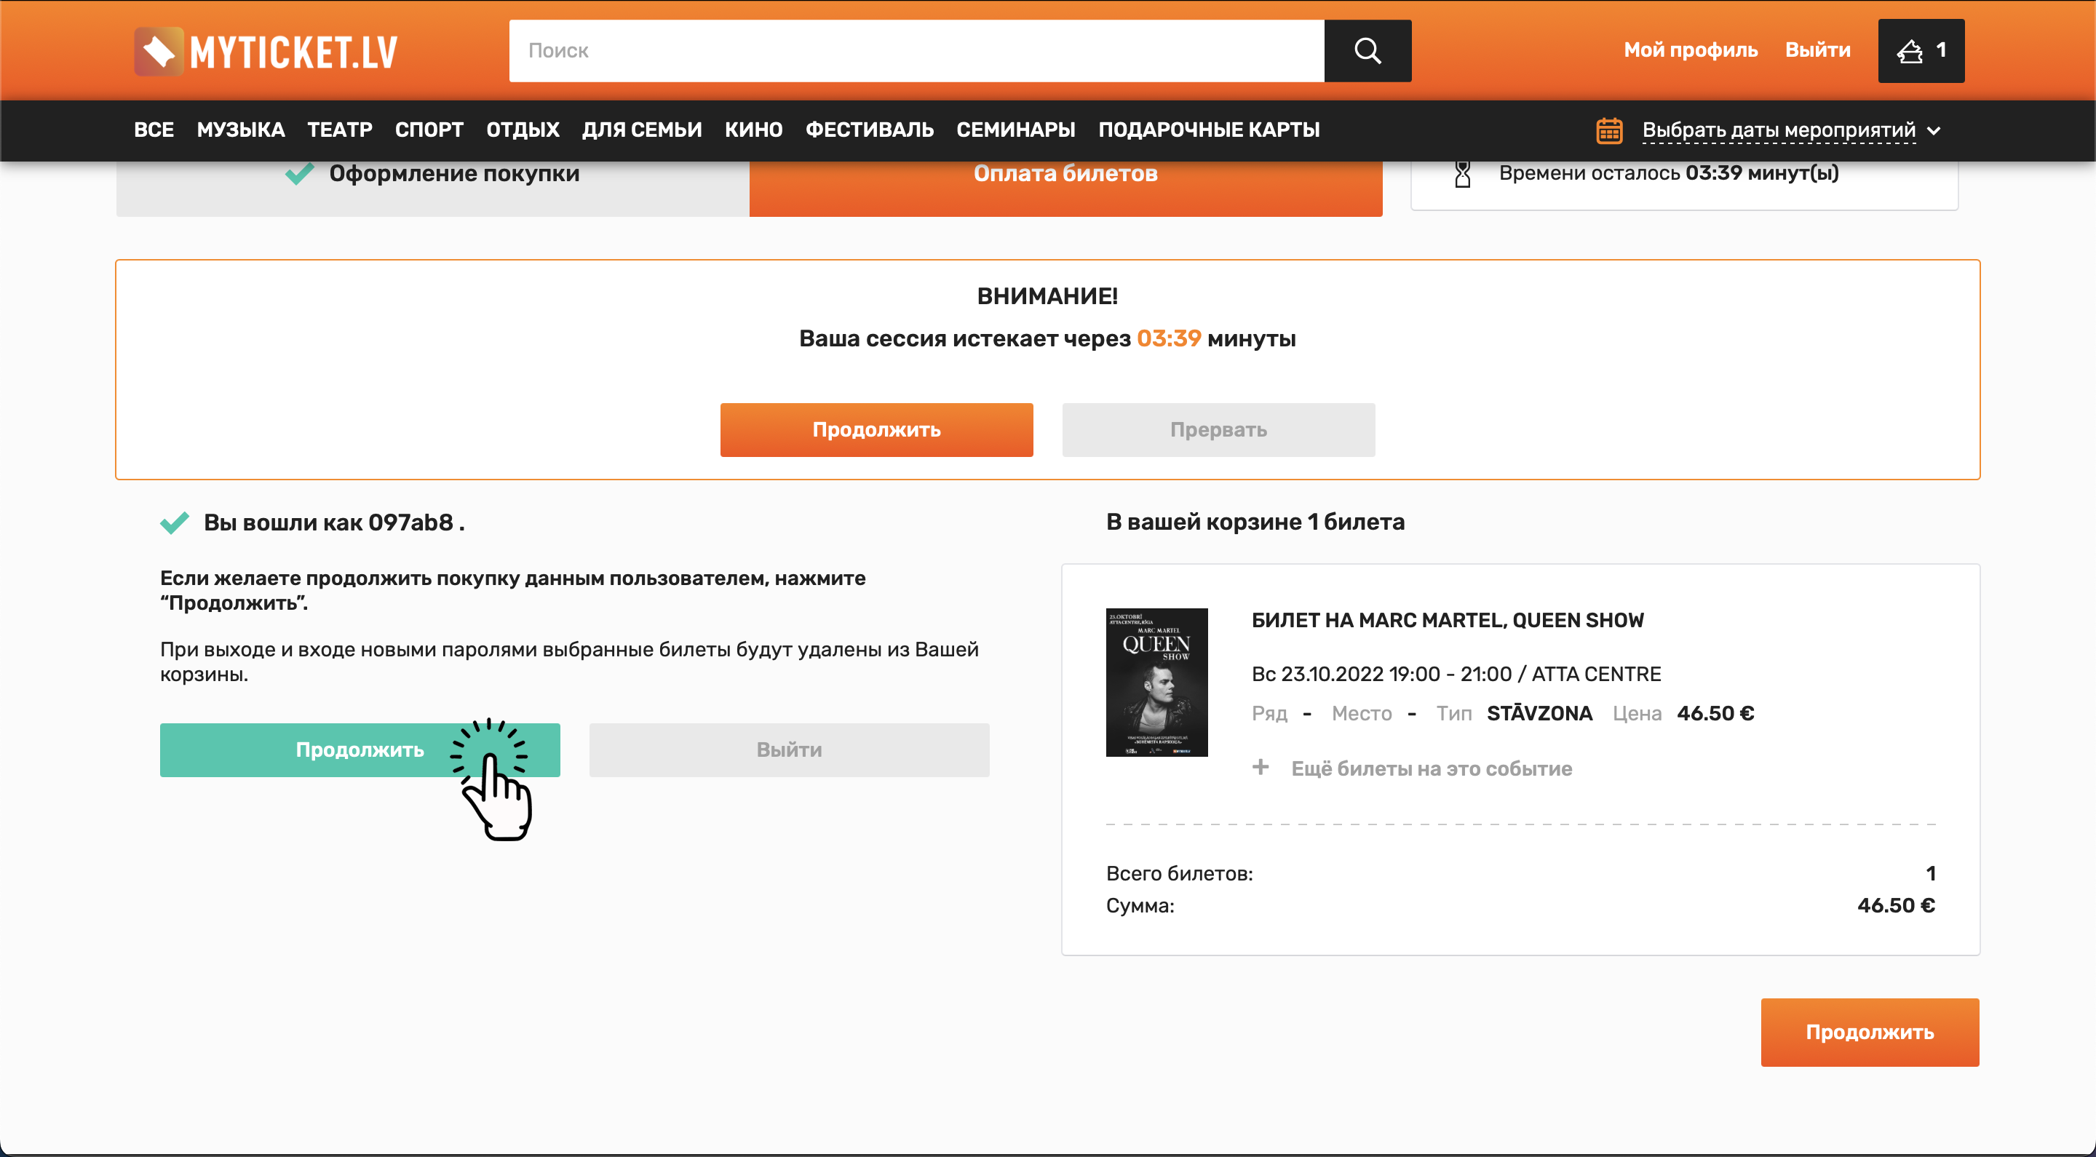
Task: Click grey Выйти button below login message
Action: click(789, 750)
